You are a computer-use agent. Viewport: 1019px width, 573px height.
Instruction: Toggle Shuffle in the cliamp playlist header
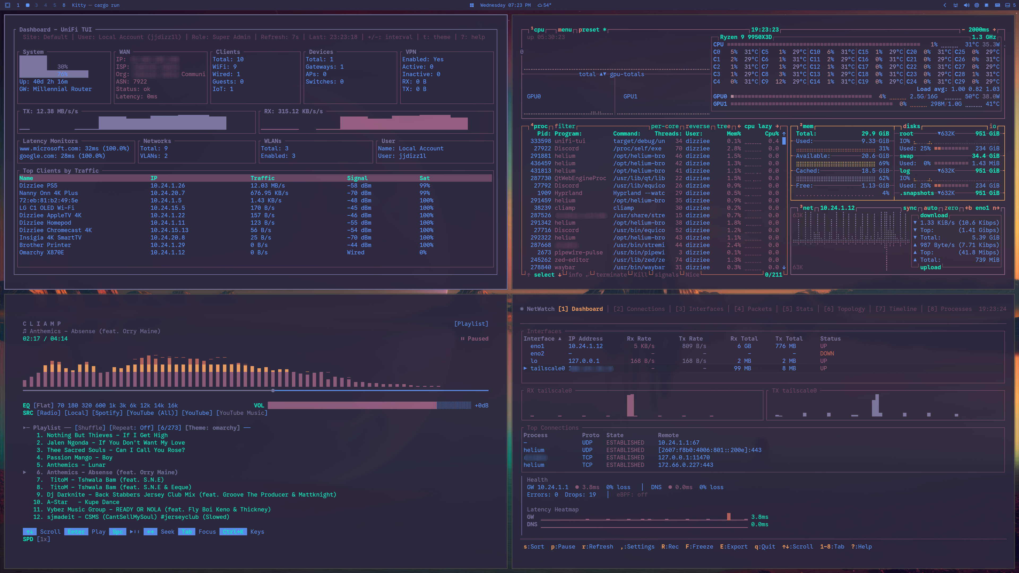(x=90, y=427)
